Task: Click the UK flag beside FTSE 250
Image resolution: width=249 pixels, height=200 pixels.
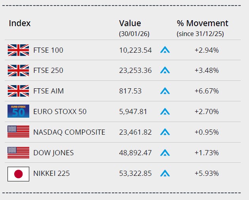Action: (x=18, y=70)
